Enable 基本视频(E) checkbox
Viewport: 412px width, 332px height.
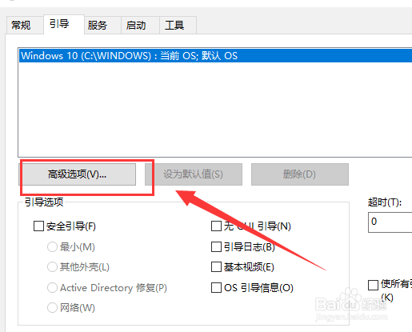tap(216, 267)
